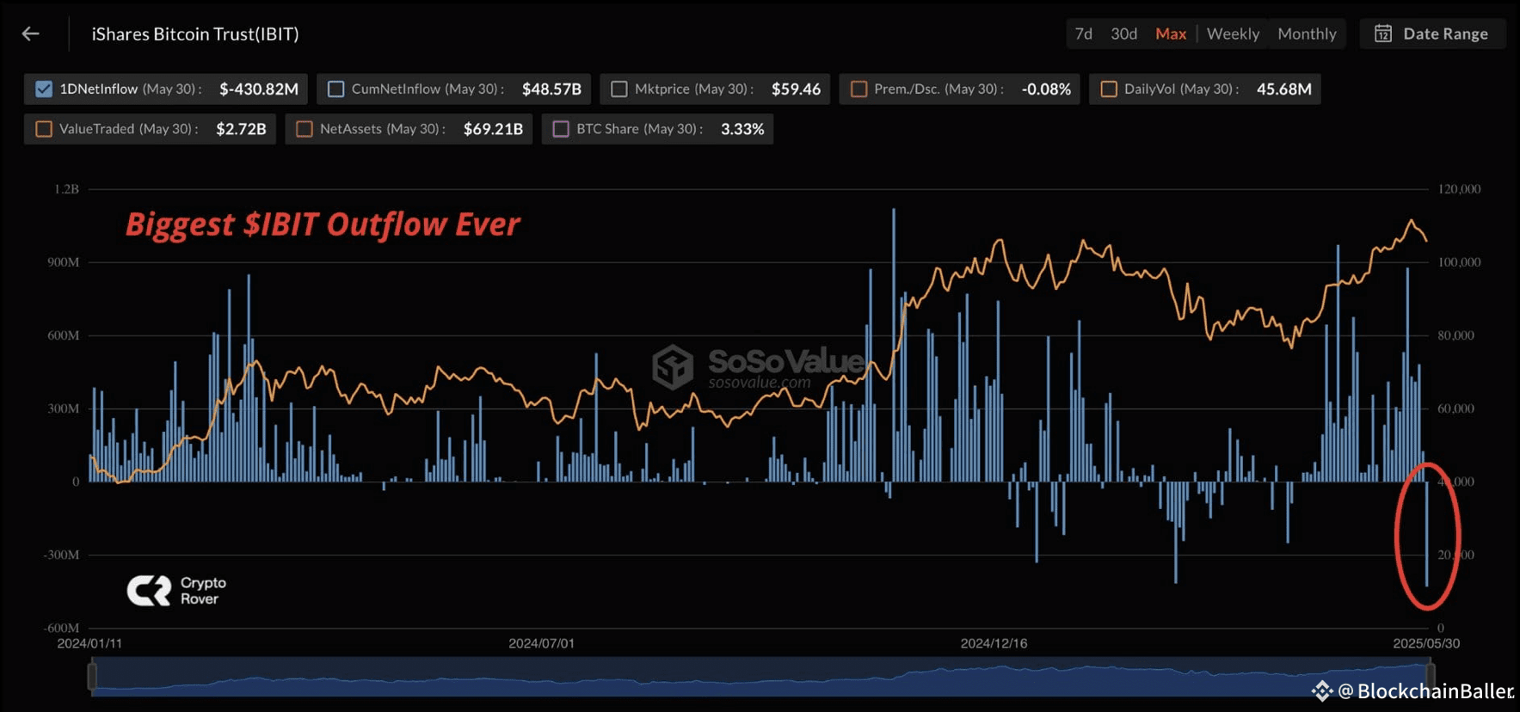Switch to Monthly view
This screenshot has height=712, width=1520.
click(1307, 34)
